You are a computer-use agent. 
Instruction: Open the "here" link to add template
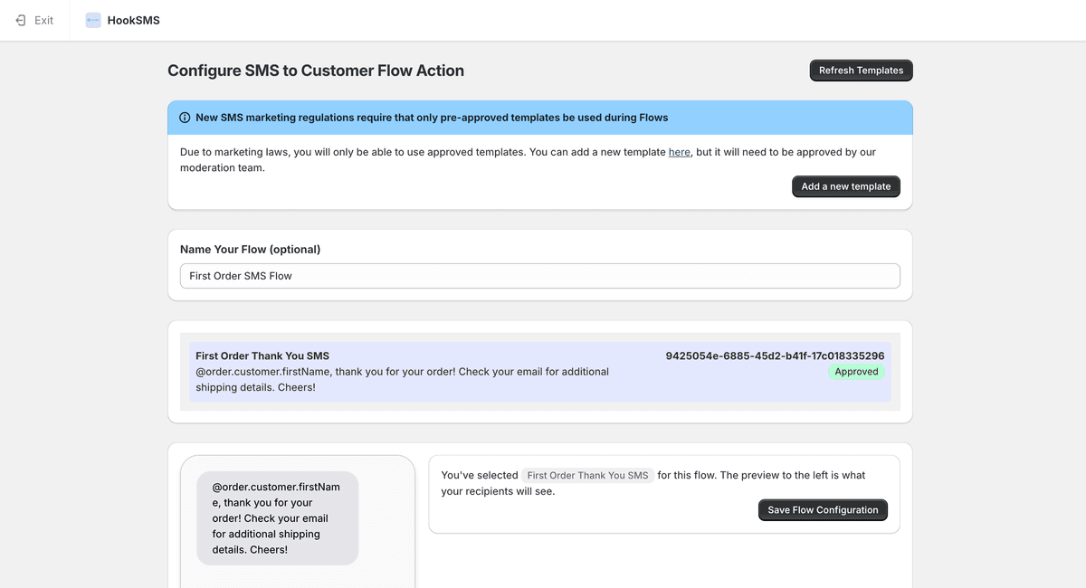(679, 152)
